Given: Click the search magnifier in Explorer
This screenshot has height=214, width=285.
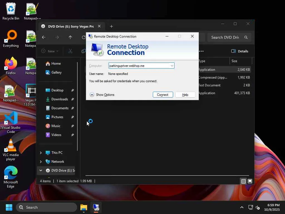Looking at the screenshot, I should 246,37.
